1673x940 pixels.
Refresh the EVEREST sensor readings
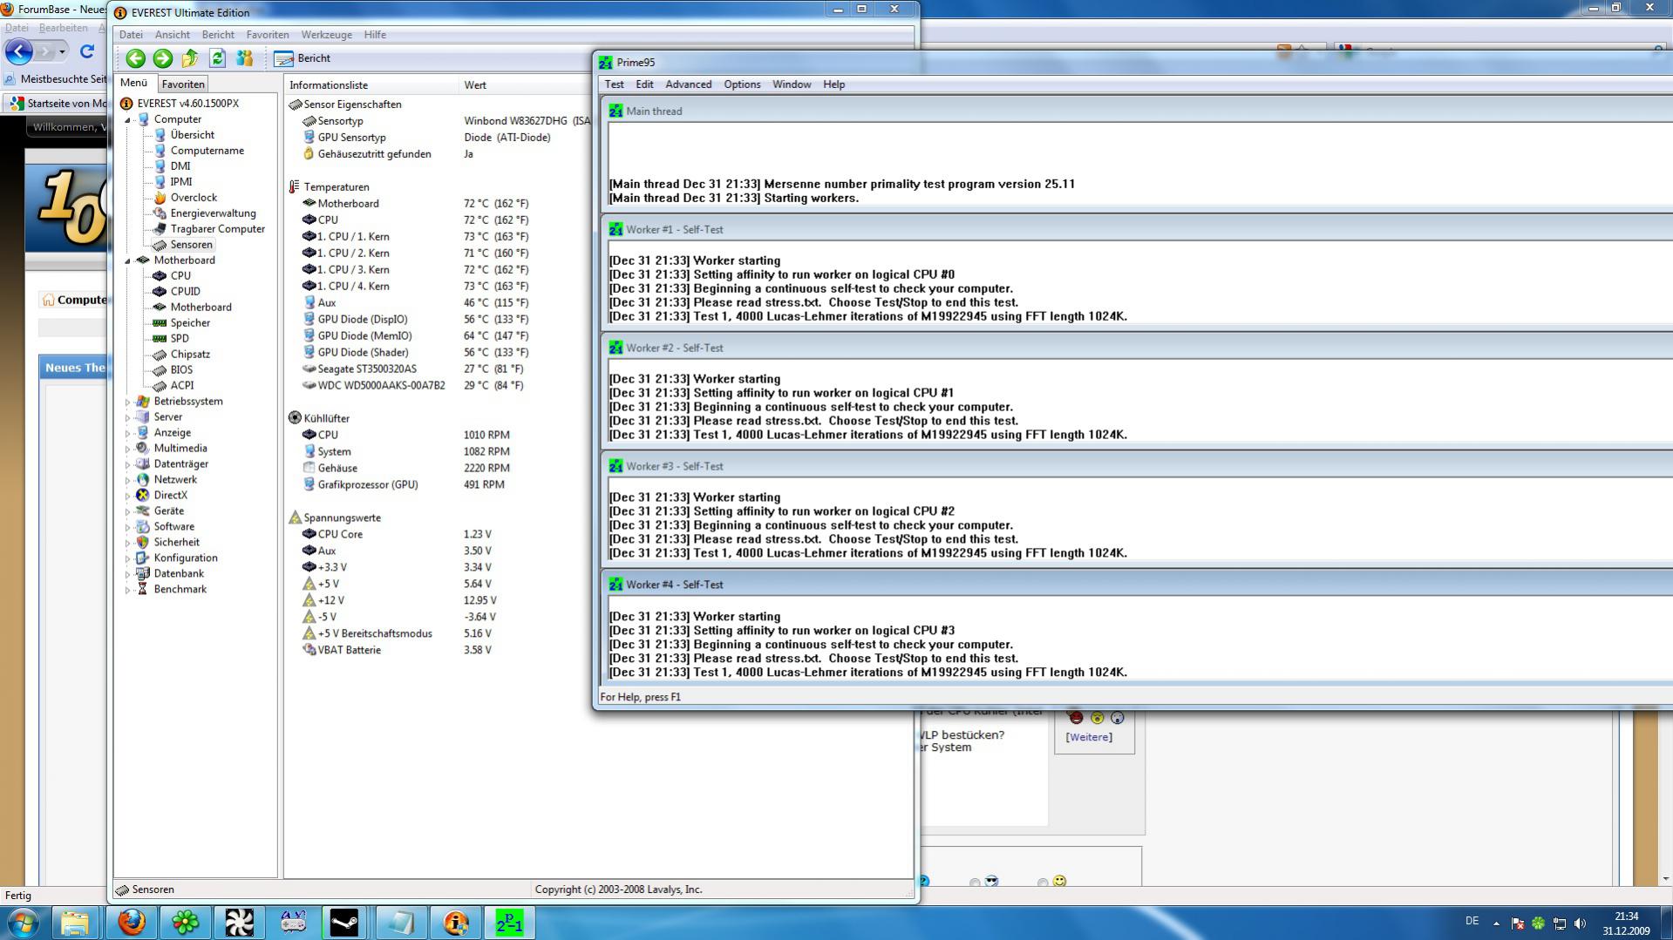[218, 58]
